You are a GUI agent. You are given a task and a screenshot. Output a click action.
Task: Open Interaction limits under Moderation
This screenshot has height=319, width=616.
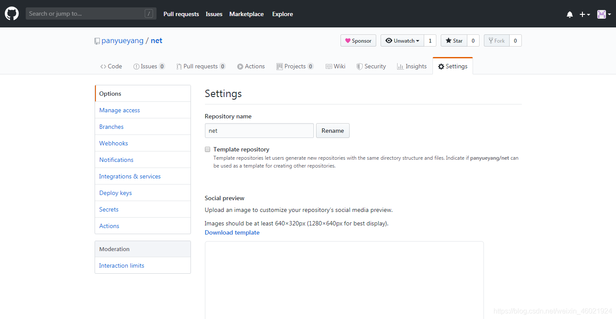143,265
